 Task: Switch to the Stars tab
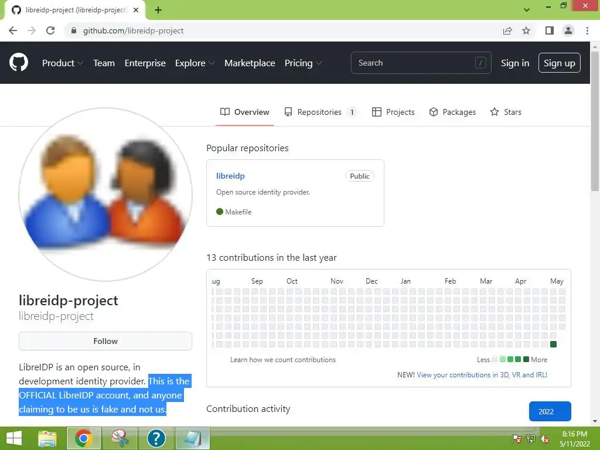[x=506, y=112]
